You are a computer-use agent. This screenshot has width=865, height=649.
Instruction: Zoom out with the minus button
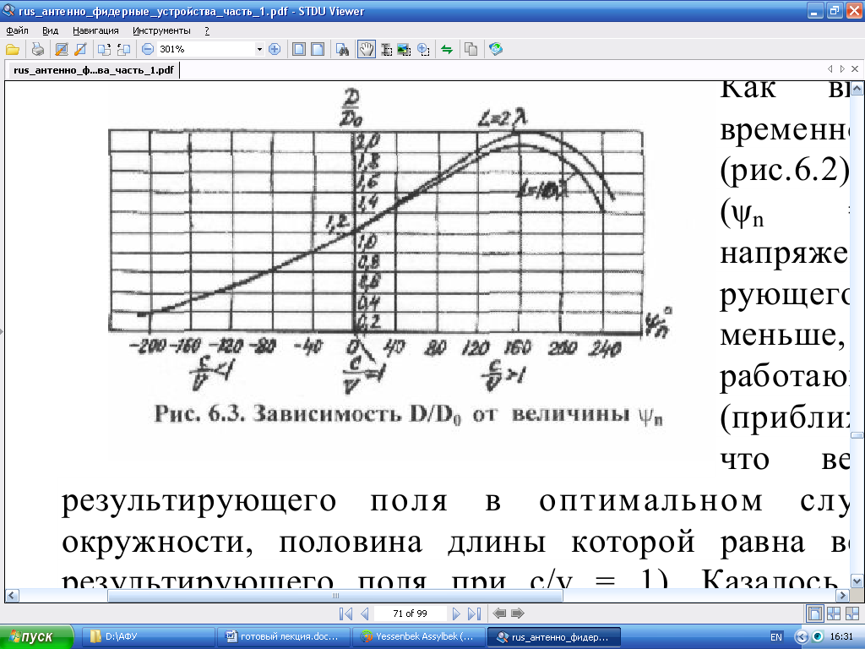click(x=148, y=50)
